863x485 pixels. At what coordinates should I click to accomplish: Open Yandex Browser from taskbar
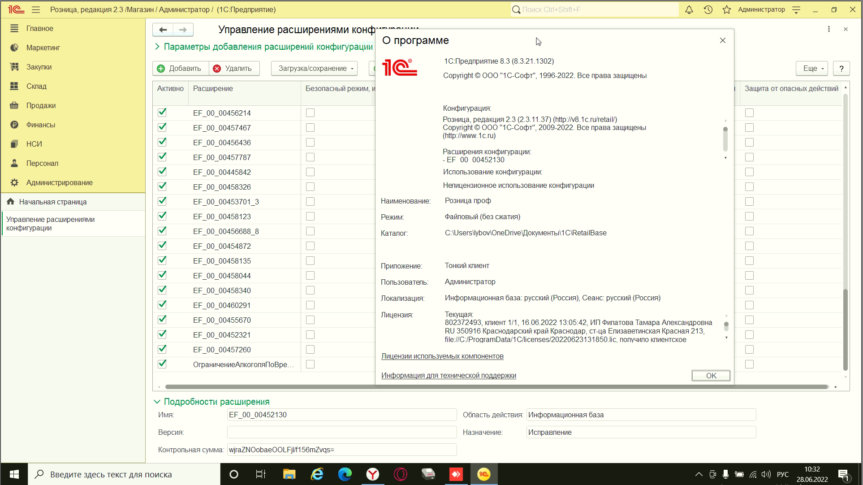372,474
